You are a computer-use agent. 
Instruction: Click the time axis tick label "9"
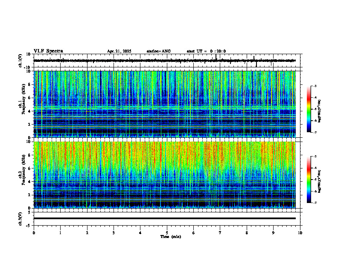click(273, 233)
